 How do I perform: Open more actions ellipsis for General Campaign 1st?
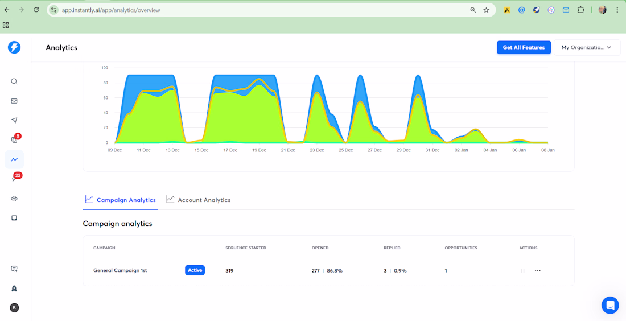(x=537, y=271)
